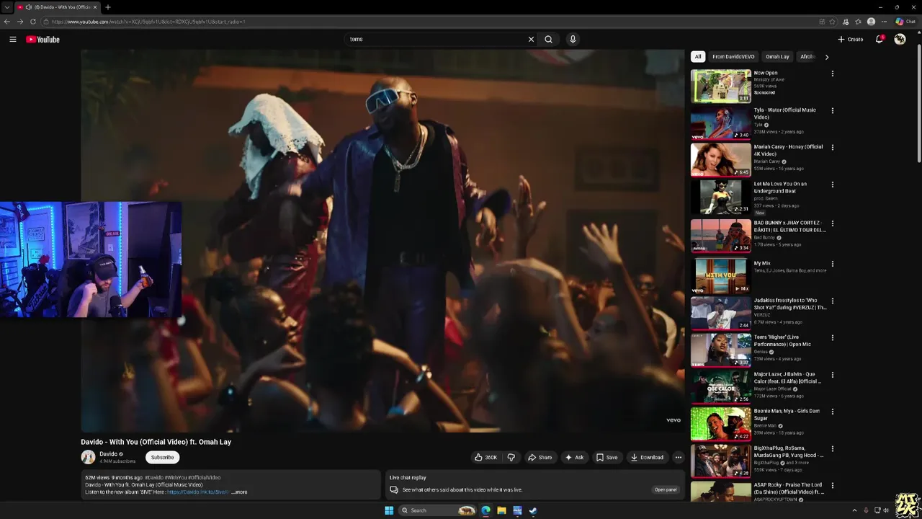Click the video player to pause
Image resolution: width=922 pixels, height=519 pixels.
pos(382,241)
